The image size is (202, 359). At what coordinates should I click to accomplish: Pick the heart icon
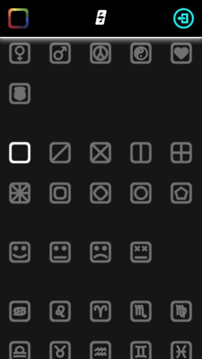tap(181, 53)
